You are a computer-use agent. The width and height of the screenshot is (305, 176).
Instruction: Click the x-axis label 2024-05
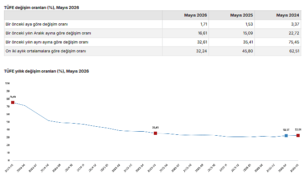pyautogui.click(x=9, y=168)
